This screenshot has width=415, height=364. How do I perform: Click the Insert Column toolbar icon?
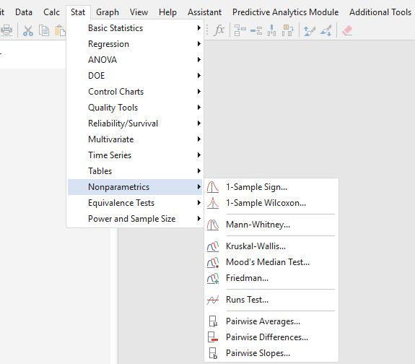click(x=272, y=30)
